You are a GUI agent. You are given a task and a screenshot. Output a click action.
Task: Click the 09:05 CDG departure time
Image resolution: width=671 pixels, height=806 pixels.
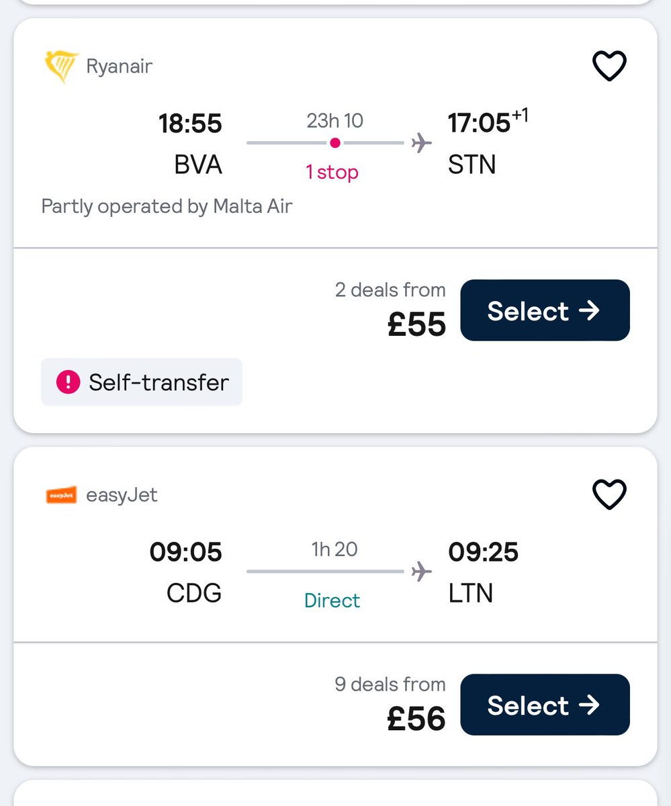click(x=185, y=552)
